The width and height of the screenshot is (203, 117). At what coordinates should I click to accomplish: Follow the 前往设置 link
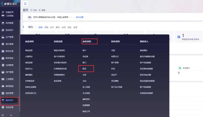80,17
